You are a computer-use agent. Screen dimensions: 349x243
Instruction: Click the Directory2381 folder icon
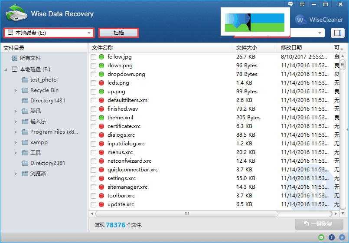coord(25,163)
